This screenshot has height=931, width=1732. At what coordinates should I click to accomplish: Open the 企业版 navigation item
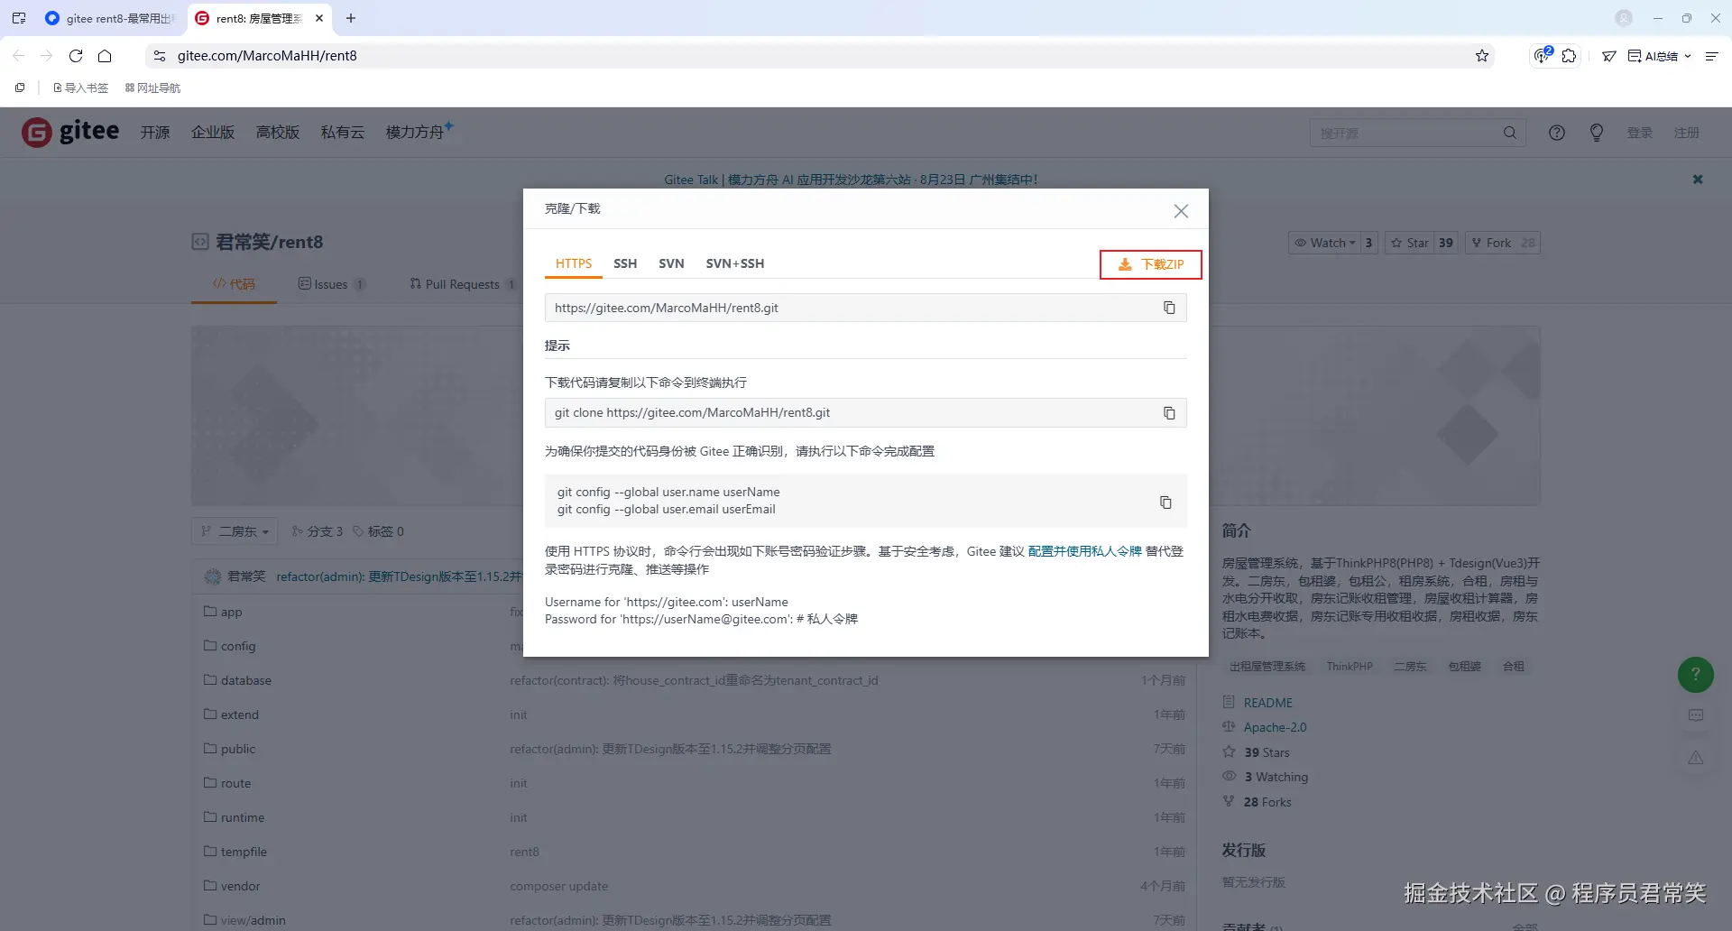[x=213, y=133]
